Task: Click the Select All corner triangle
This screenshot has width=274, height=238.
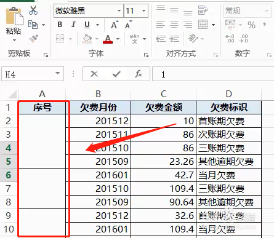Action: tap(12, 95)
